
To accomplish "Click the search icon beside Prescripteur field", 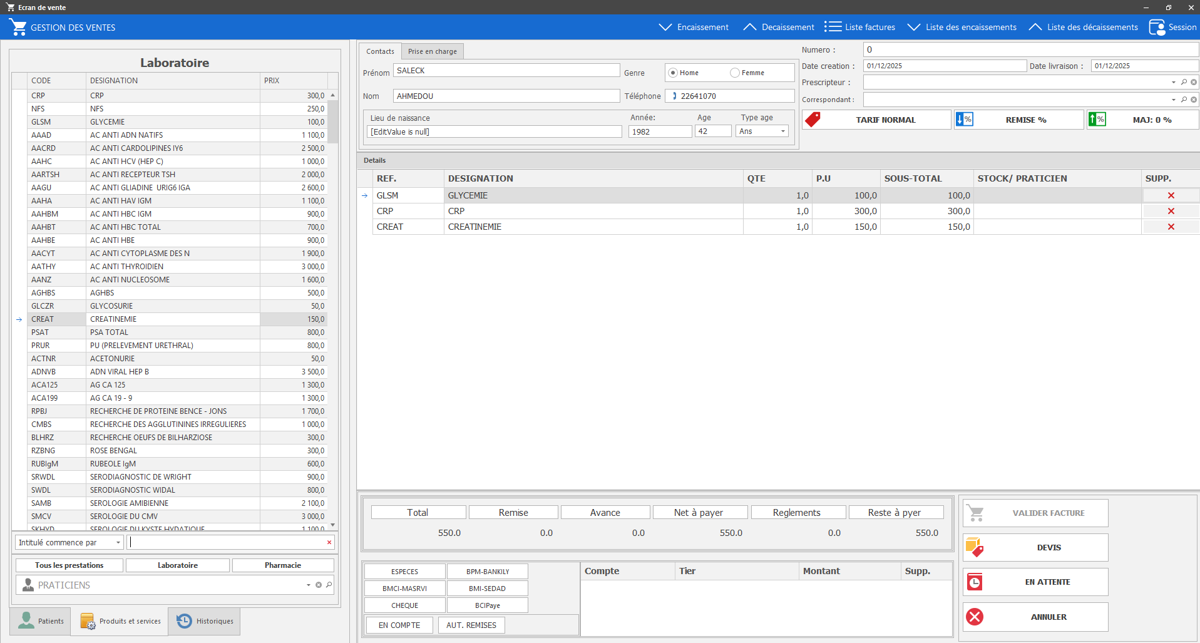I will pyautogui.click(x=1184, y=82).
